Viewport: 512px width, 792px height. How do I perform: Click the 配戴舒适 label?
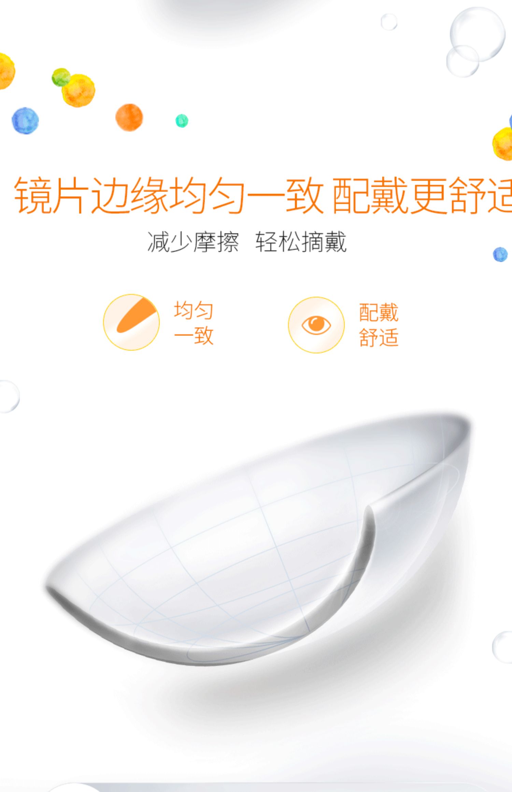(379, 325)
